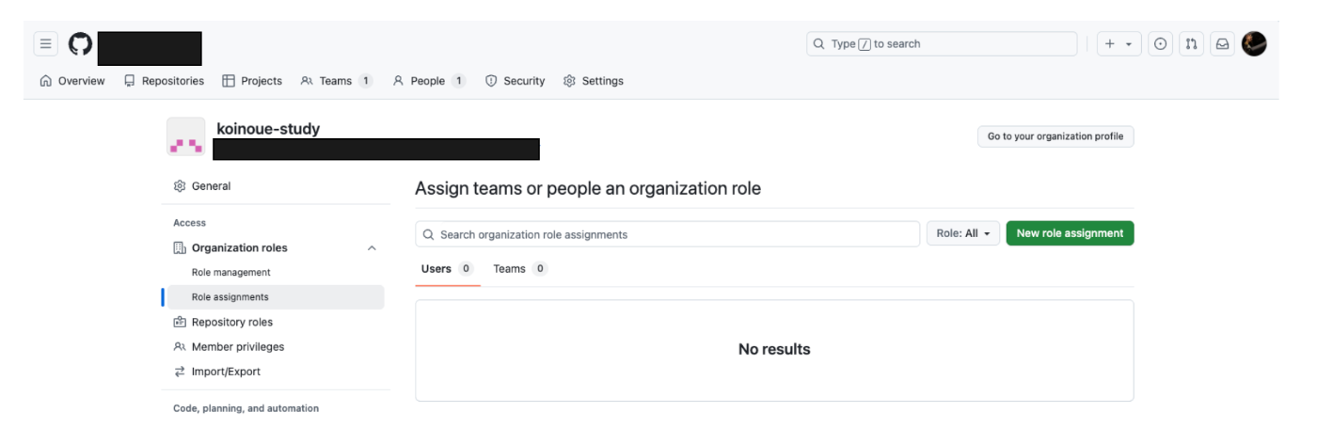Open the hamburger navigation menu

coord(46,44)
